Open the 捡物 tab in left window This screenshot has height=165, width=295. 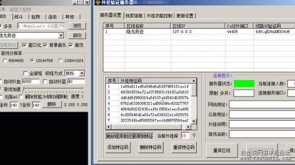tap(35, 17)
